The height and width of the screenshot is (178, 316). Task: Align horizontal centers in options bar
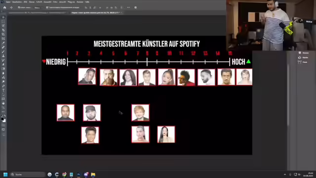[x=90, y=7]
